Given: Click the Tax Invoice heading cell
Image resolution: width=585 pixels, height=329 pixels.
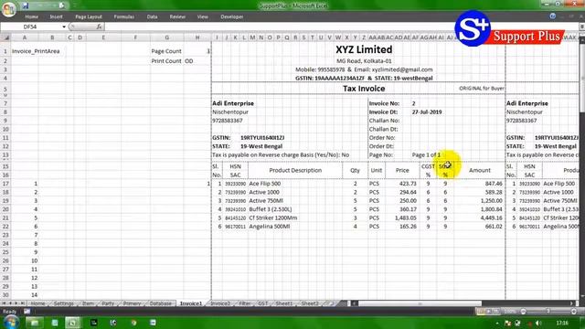Looking at the screenshot, I should 364,89.
